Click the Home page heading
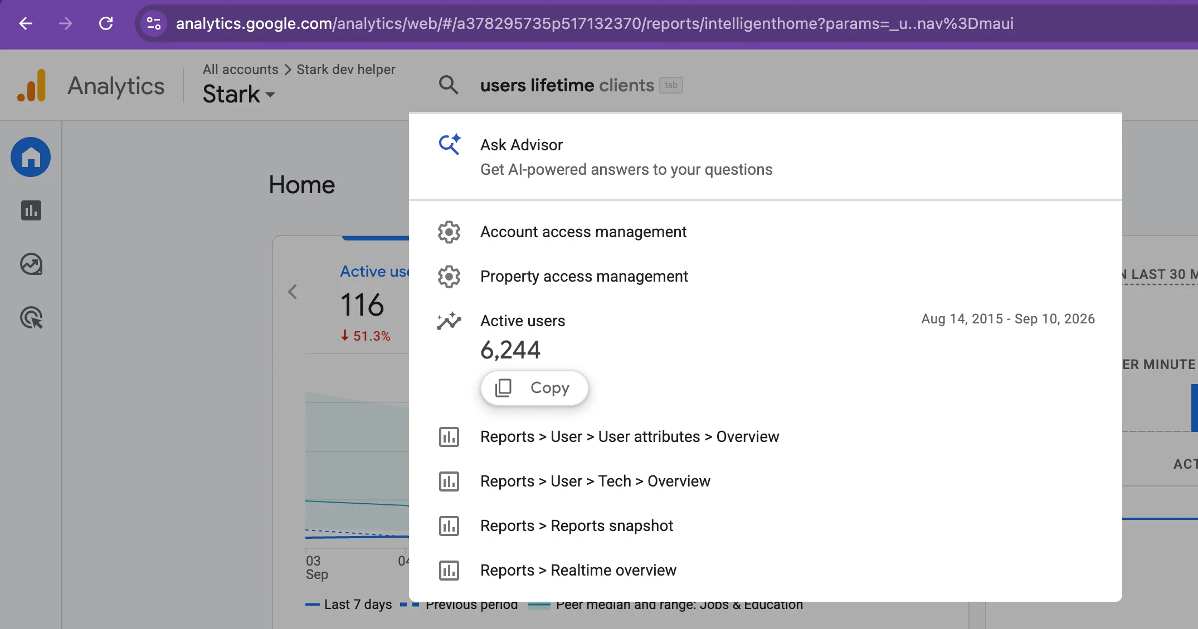The width and height of the screenshot is (1198, 629). coord(301,185)
